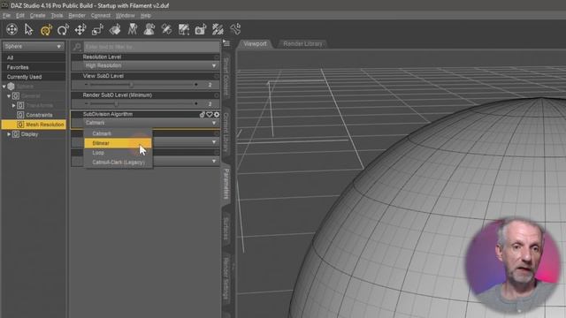Activate the camera tool icon

coord(201,29)
